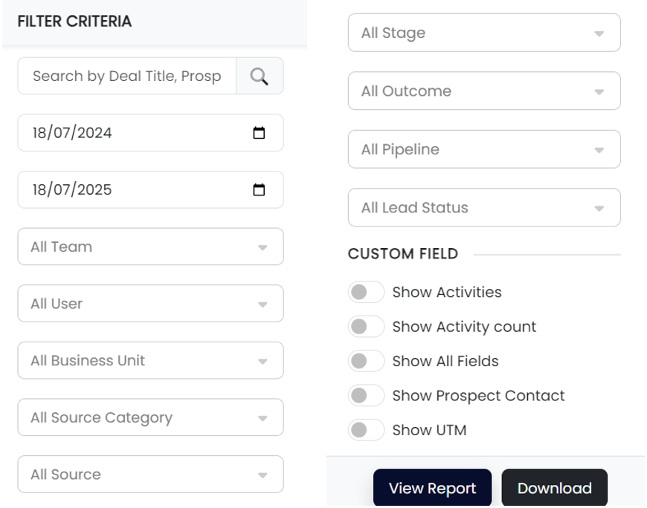Enable Show Activity count switch
Screen dimensions: 647x508
[x=366, y=326]
